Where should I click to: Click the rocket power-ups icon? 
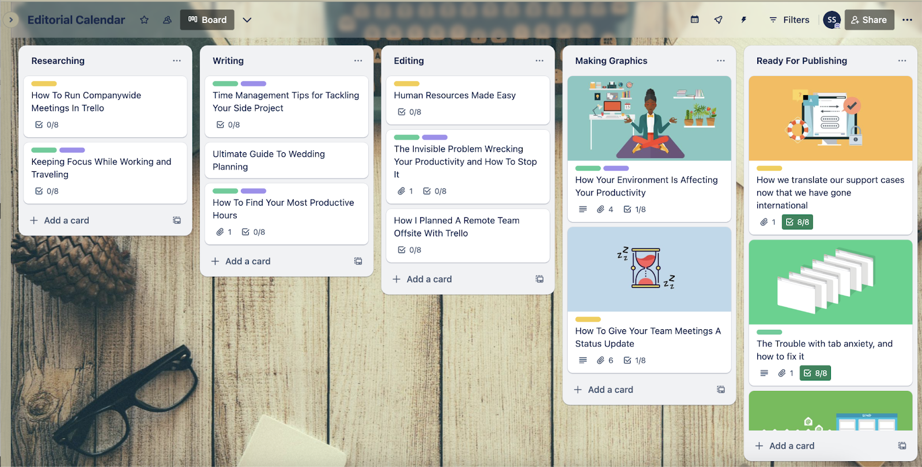[718, 20]
